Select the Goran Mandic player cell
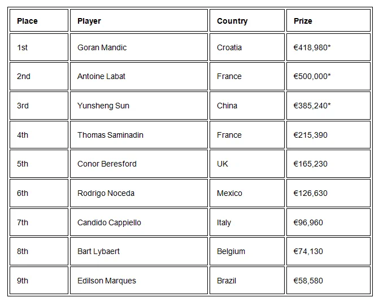Screen dimensions: 383x306 tap(102, 47)
